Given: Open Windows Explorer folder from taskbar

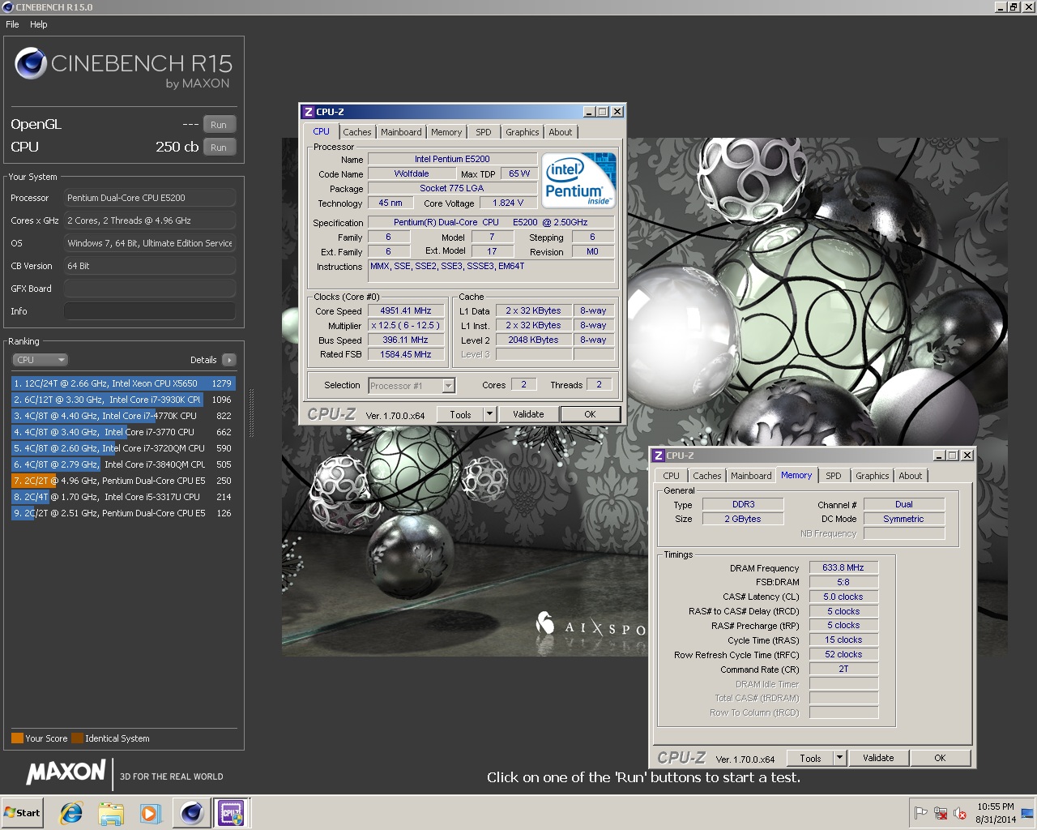Looking at the screenshot, I should [111, 813].
